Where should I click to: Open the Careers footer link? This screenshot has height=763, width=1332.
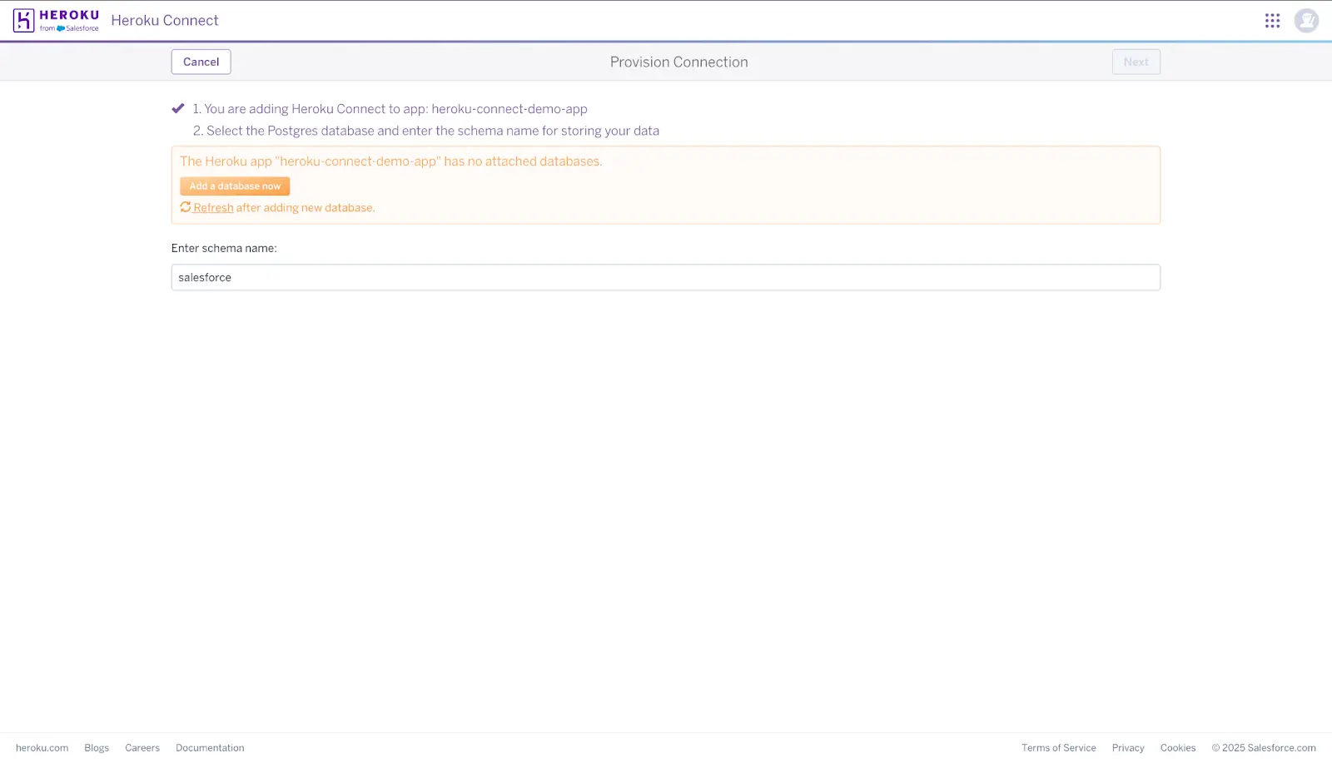pyautogui.click(x=142, y=747)
